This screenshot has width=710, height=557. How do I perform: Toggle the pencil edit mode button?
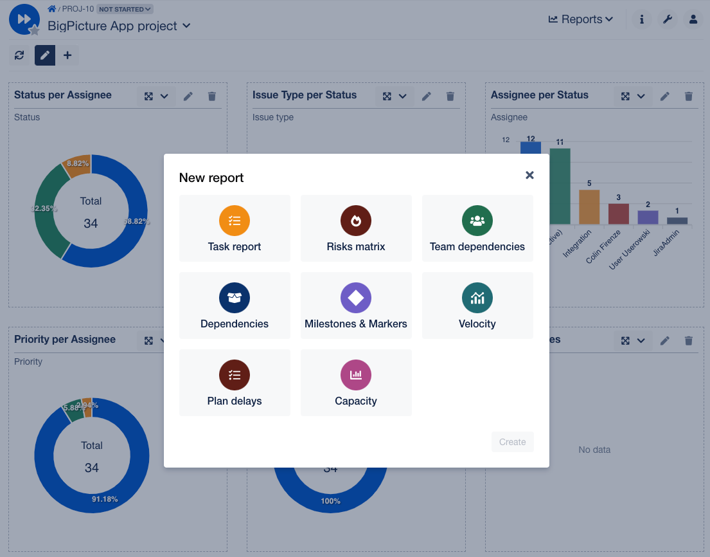point(45,55)
